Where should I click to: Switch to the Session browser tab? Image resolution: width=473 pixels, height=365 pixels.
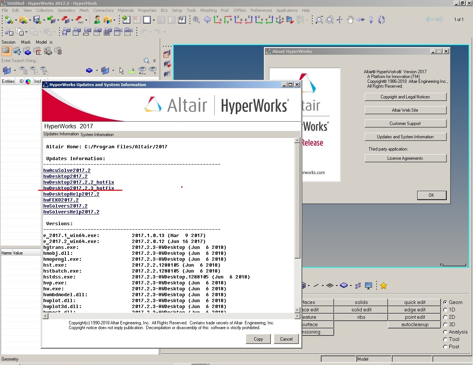[x=8, y=42]
